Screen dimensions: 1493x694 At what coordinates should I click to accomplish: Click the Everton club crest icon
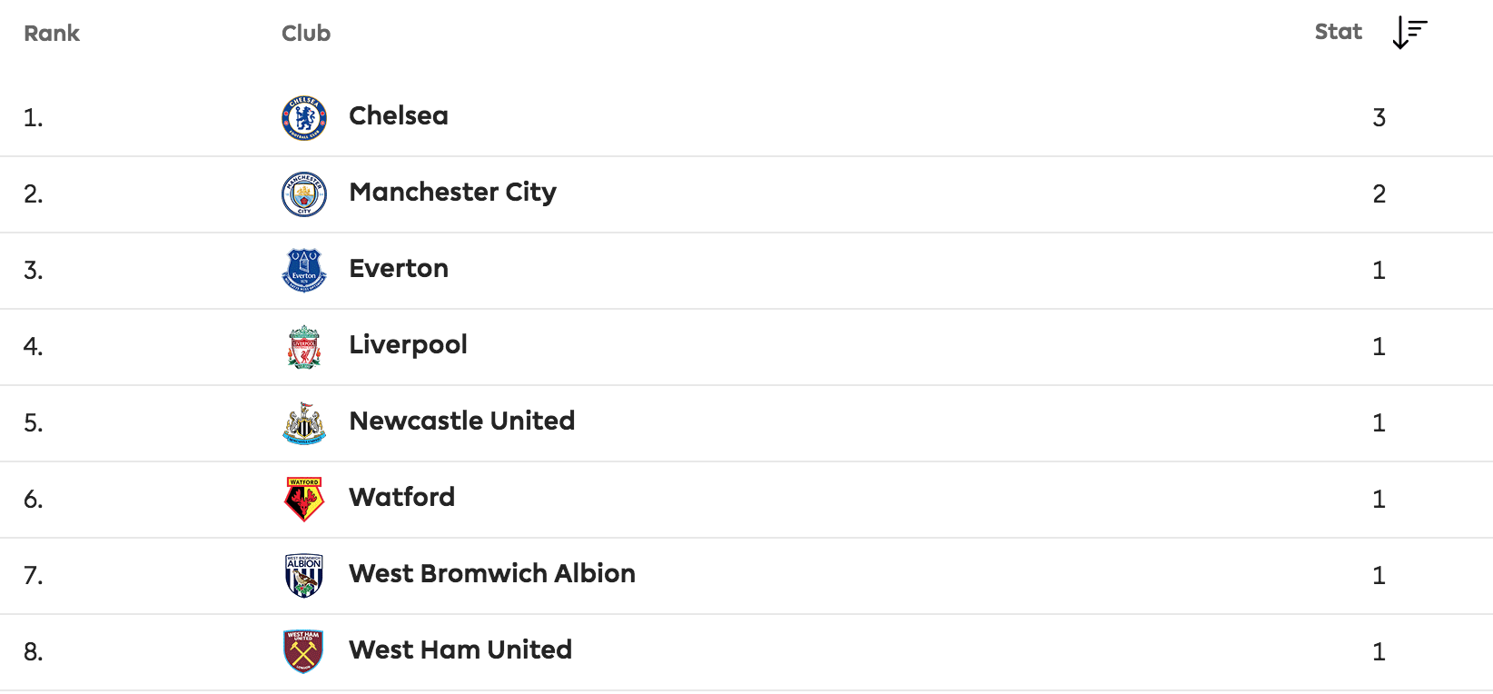pyautogui.click(x=304, y=271)
